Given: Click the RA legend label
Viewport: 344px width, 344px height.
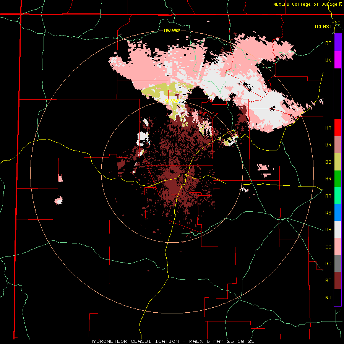Looking at the screenshot, I should click(x=328, y=196).
